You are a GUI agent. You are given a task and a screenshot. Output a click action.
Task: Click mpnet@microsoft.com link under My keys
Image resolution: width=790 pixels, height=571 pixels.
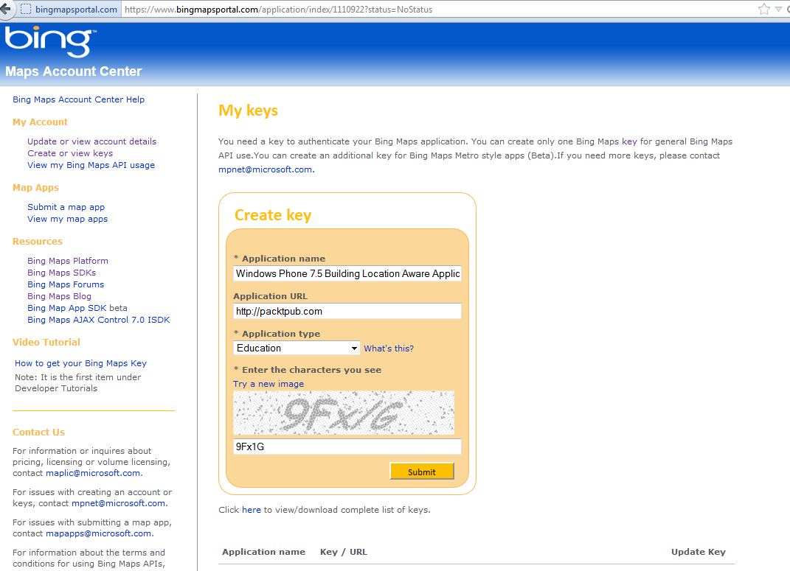coord(266,169)
